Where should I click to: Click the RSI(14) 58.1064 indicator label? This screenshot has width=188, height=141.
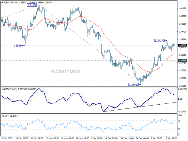[10, 116]
